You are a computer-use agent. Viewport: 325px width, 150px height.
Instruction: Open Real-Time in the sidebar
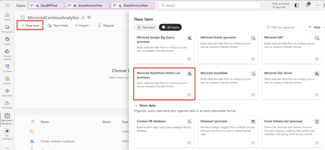pyautogui.click(x=7, y=93)
